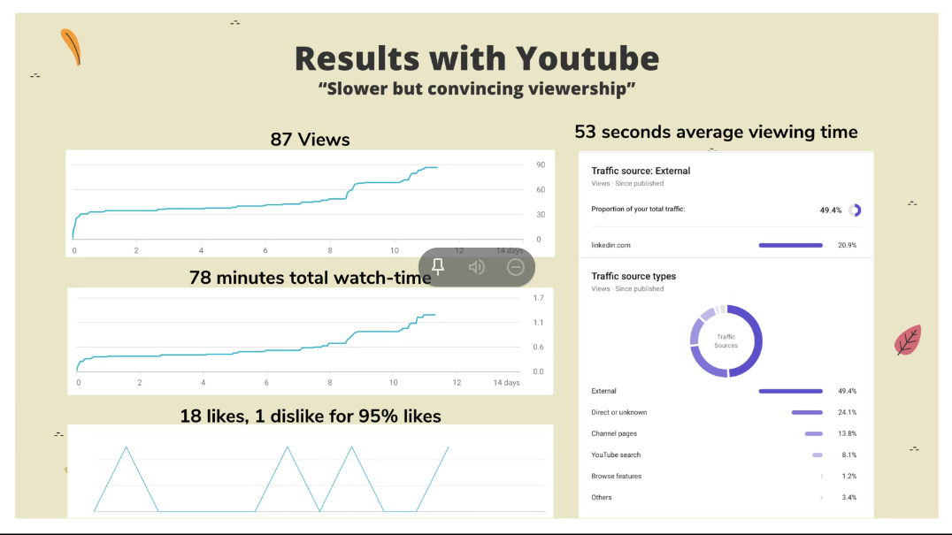
Task: Click the small donut icon beside 49.4%
Action: 855,210
